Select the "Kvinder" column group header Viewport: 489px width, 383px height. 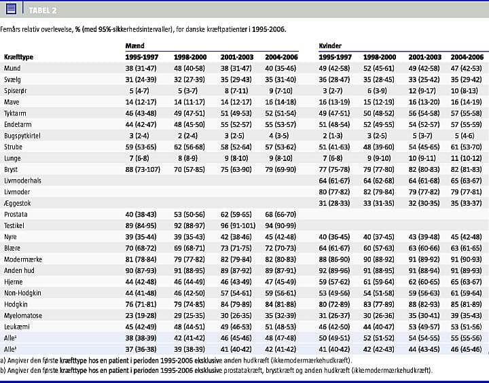tap(331, 46)
